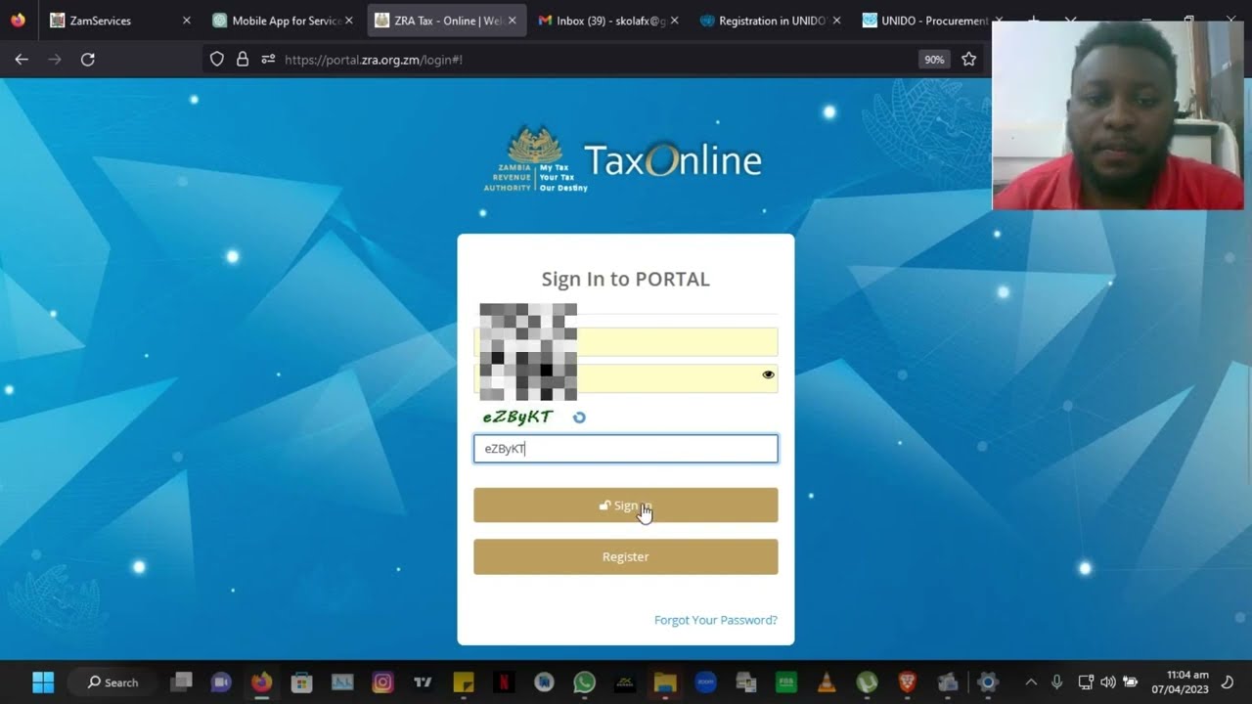
Task: Open TradingView from the taskbar
Action: (x=423, y=682)
